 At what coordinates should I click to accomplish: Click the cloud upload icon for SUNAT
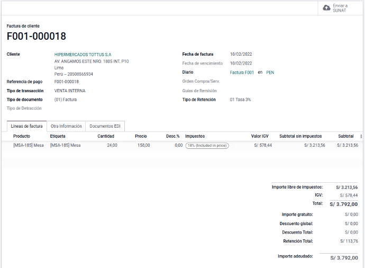326,8
